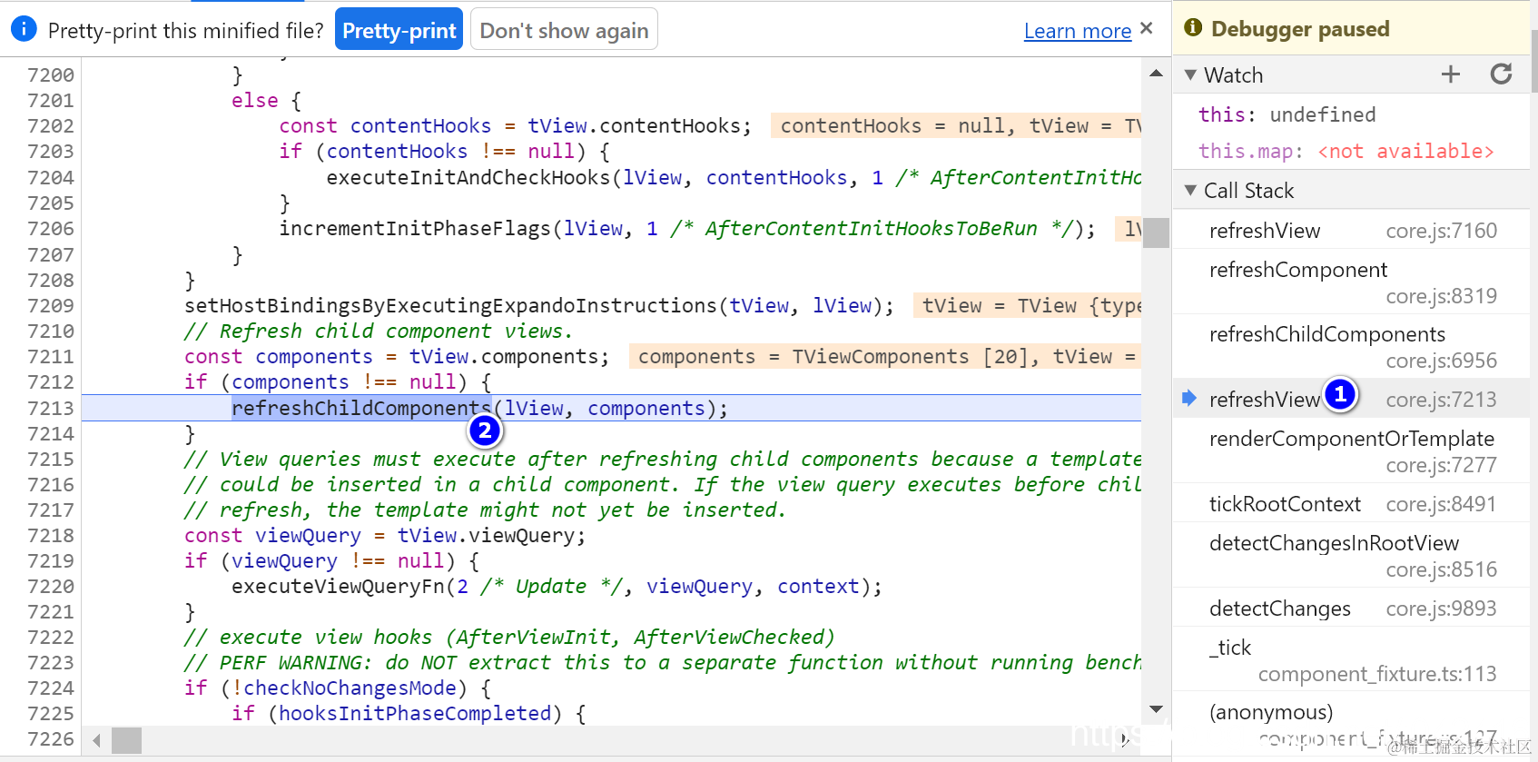The width and height of the screenshot is (1538, 762).
Task: Set breakpoint on line number 7213
Action: point(51,409)
